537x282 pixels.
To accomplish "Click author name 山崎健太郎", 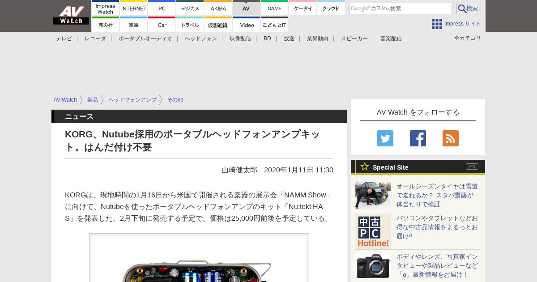I will pyautogui.click(x=239, y=170).
